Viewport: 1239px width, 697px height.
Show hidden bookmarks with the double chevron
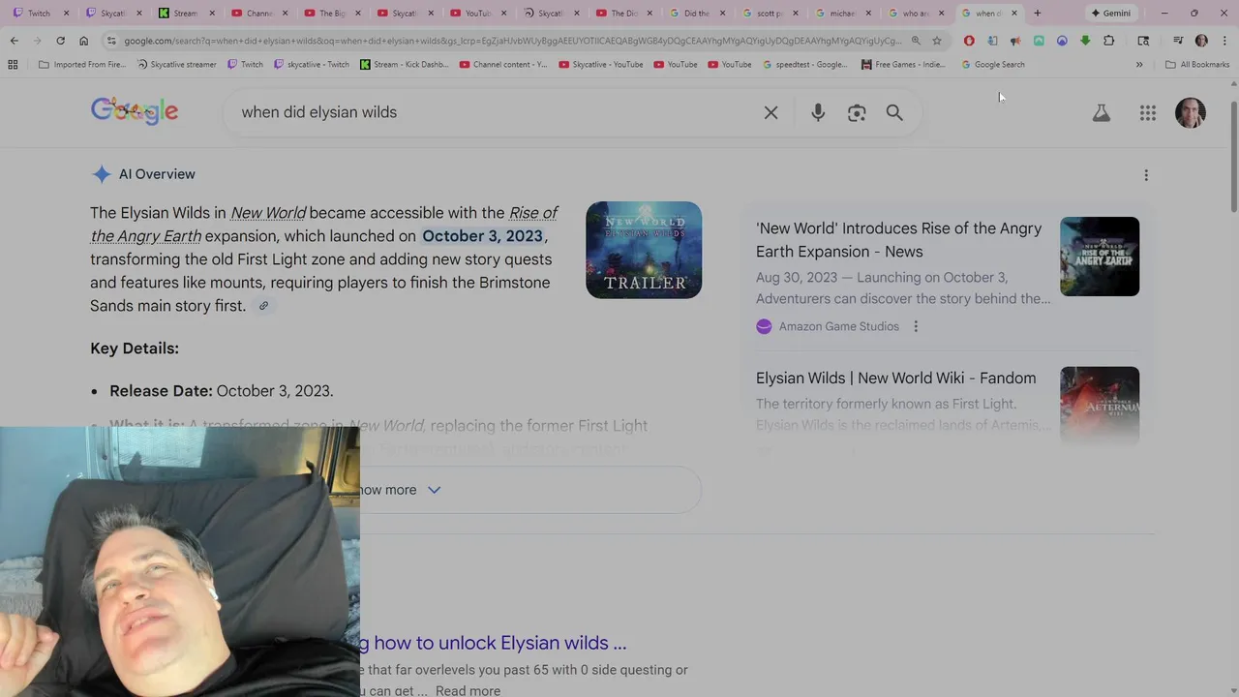(1139, 65)
